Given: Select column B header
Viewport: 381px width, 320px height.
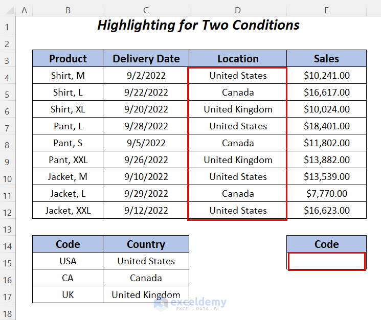Looking at the screenshot, I should (68, 9).
